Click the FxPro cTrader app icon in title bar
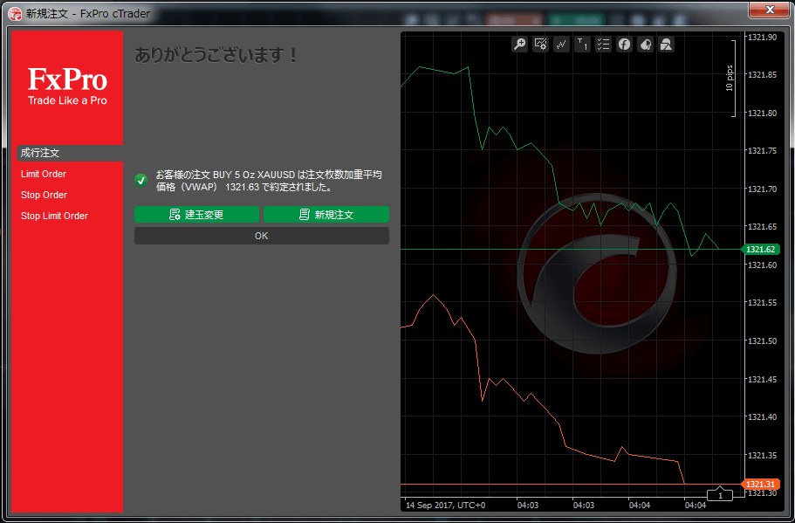Screen dimensions: 795x523 point(15,14)
